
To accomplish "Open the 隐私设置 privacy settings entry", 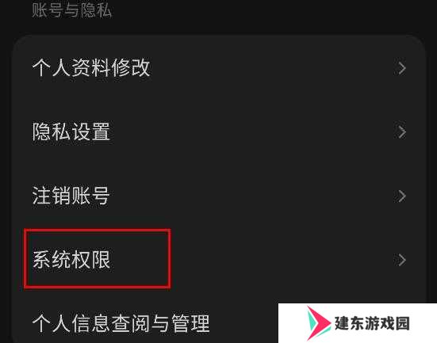I will coord(219,132).
